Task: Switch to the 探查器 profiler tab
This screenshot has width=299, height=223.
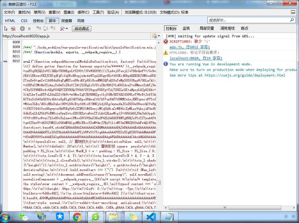Action: (x=67, y=21)
